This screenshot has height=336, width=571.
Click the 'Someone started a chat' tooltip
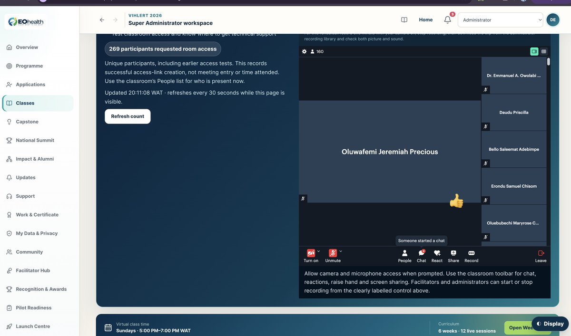pos(422,240)
